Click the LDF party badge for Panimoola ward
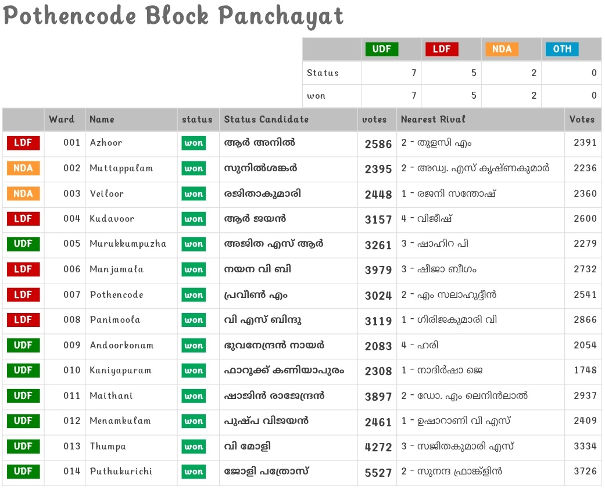 pyautogui.click(x=23, y=320)
